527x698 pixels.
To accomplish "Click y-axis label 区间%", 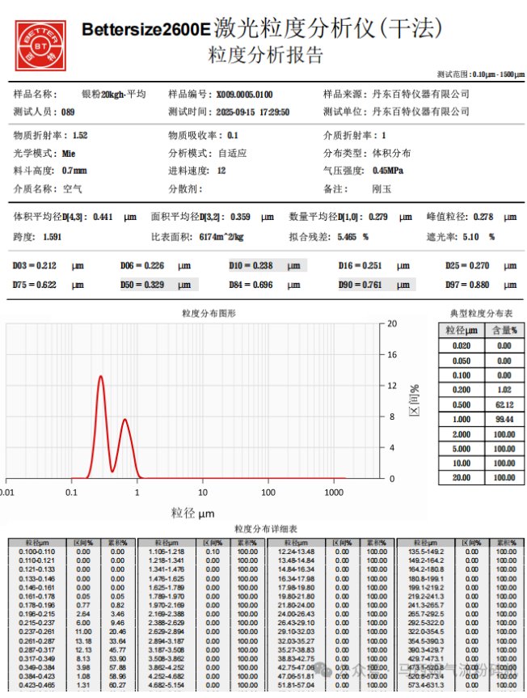I will click(x=414, y=400).
